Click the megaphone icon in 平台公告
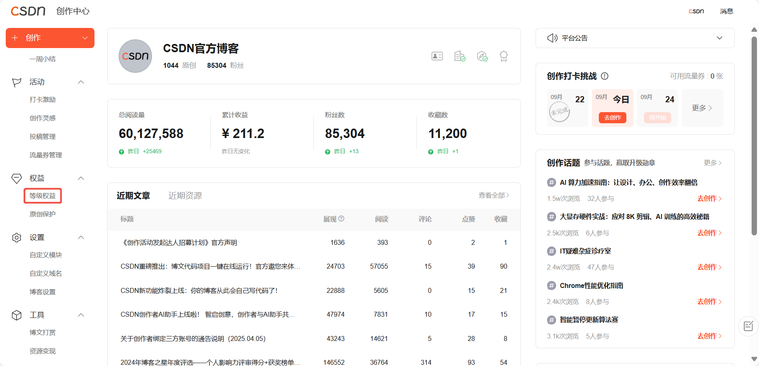The image size is (759, 366). point(552,38)
